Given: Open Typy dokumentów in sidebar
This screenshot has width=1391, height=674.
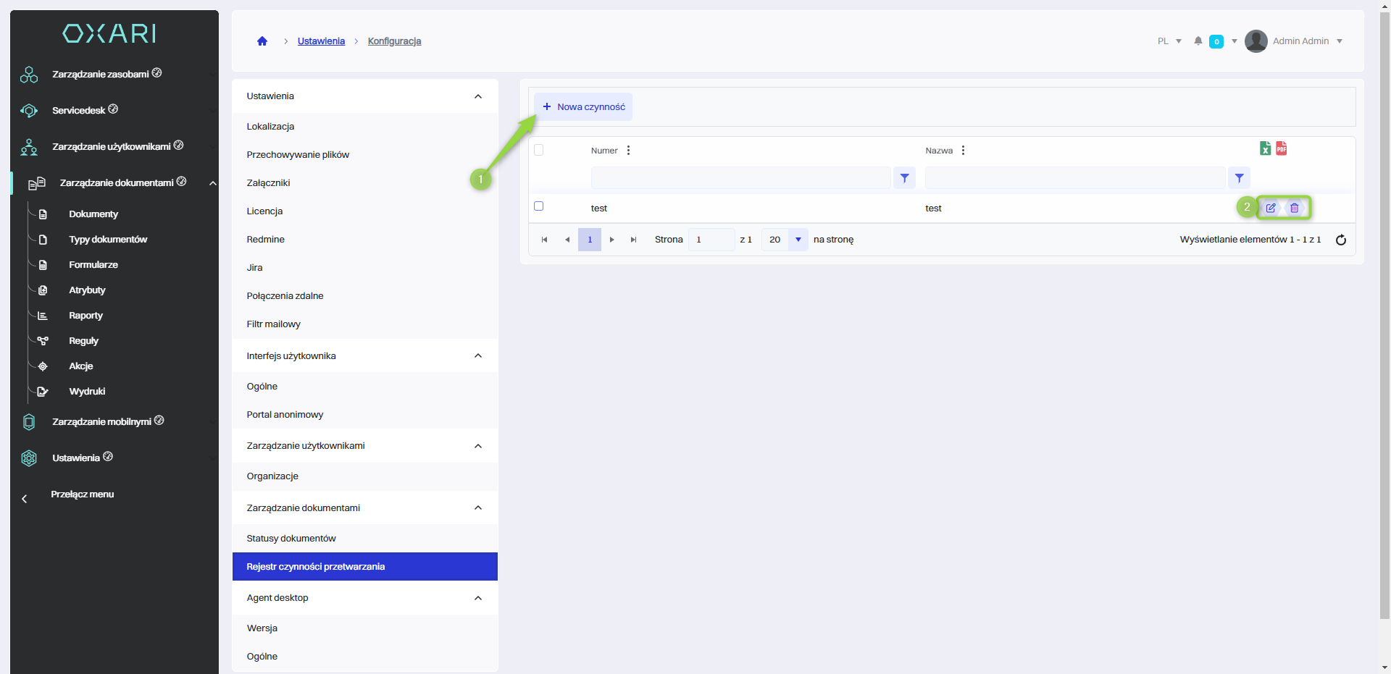Looking at the screenshot, I should point(108,240).
